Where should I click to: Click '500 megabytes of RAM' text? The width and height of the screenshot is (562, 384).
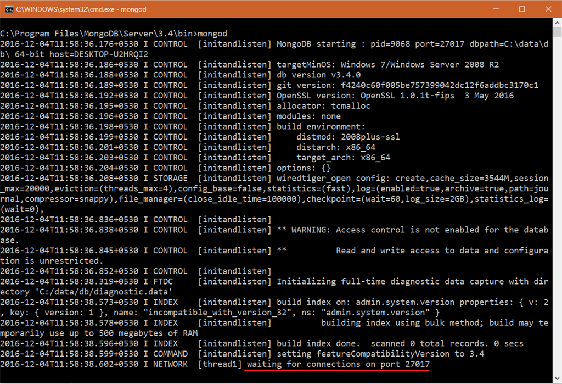[148, 333]
